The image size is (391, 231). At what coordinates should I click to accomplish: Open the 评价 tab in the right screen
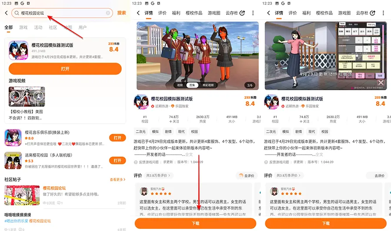[293, 13]
